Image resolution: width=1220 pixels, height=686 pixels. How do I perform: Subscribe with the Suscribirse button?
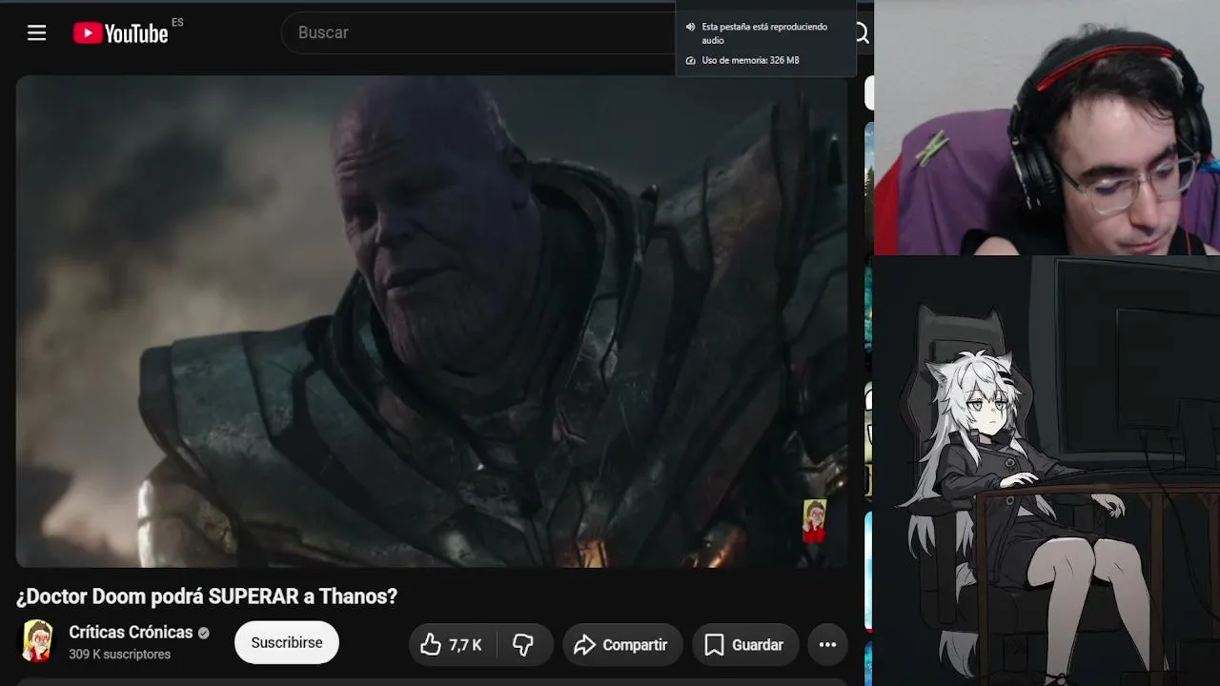click(287, 643)
